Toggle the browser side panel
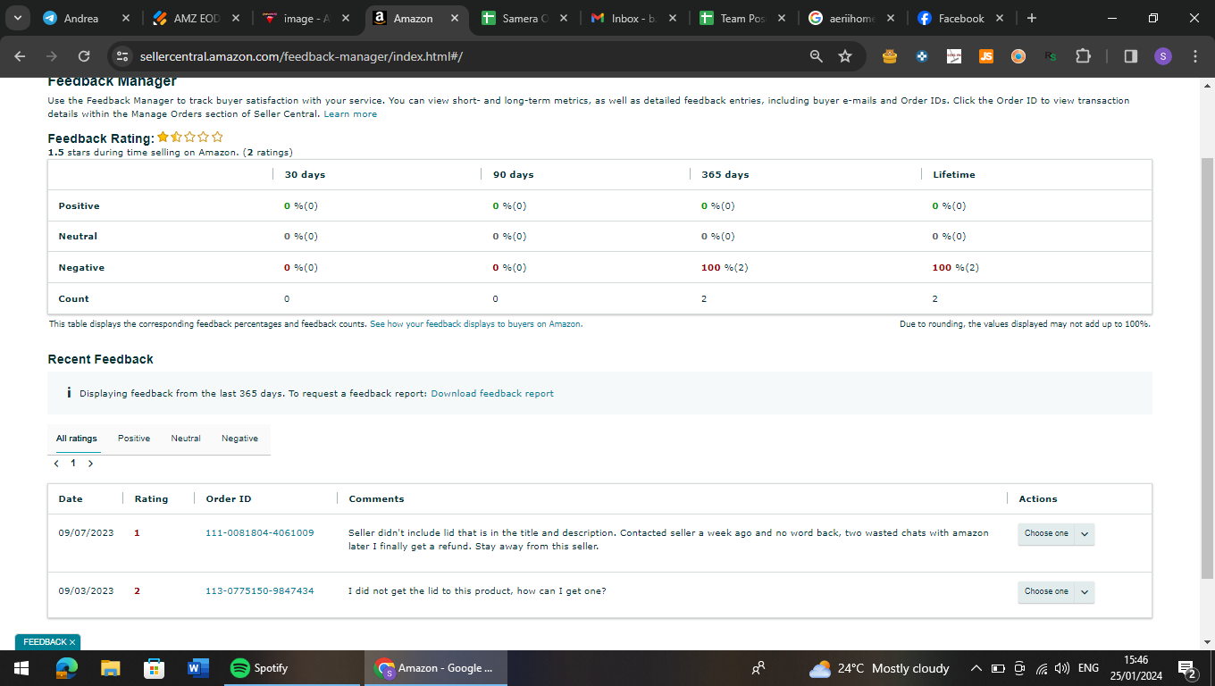1215x686 pixels. [1130, 56]
